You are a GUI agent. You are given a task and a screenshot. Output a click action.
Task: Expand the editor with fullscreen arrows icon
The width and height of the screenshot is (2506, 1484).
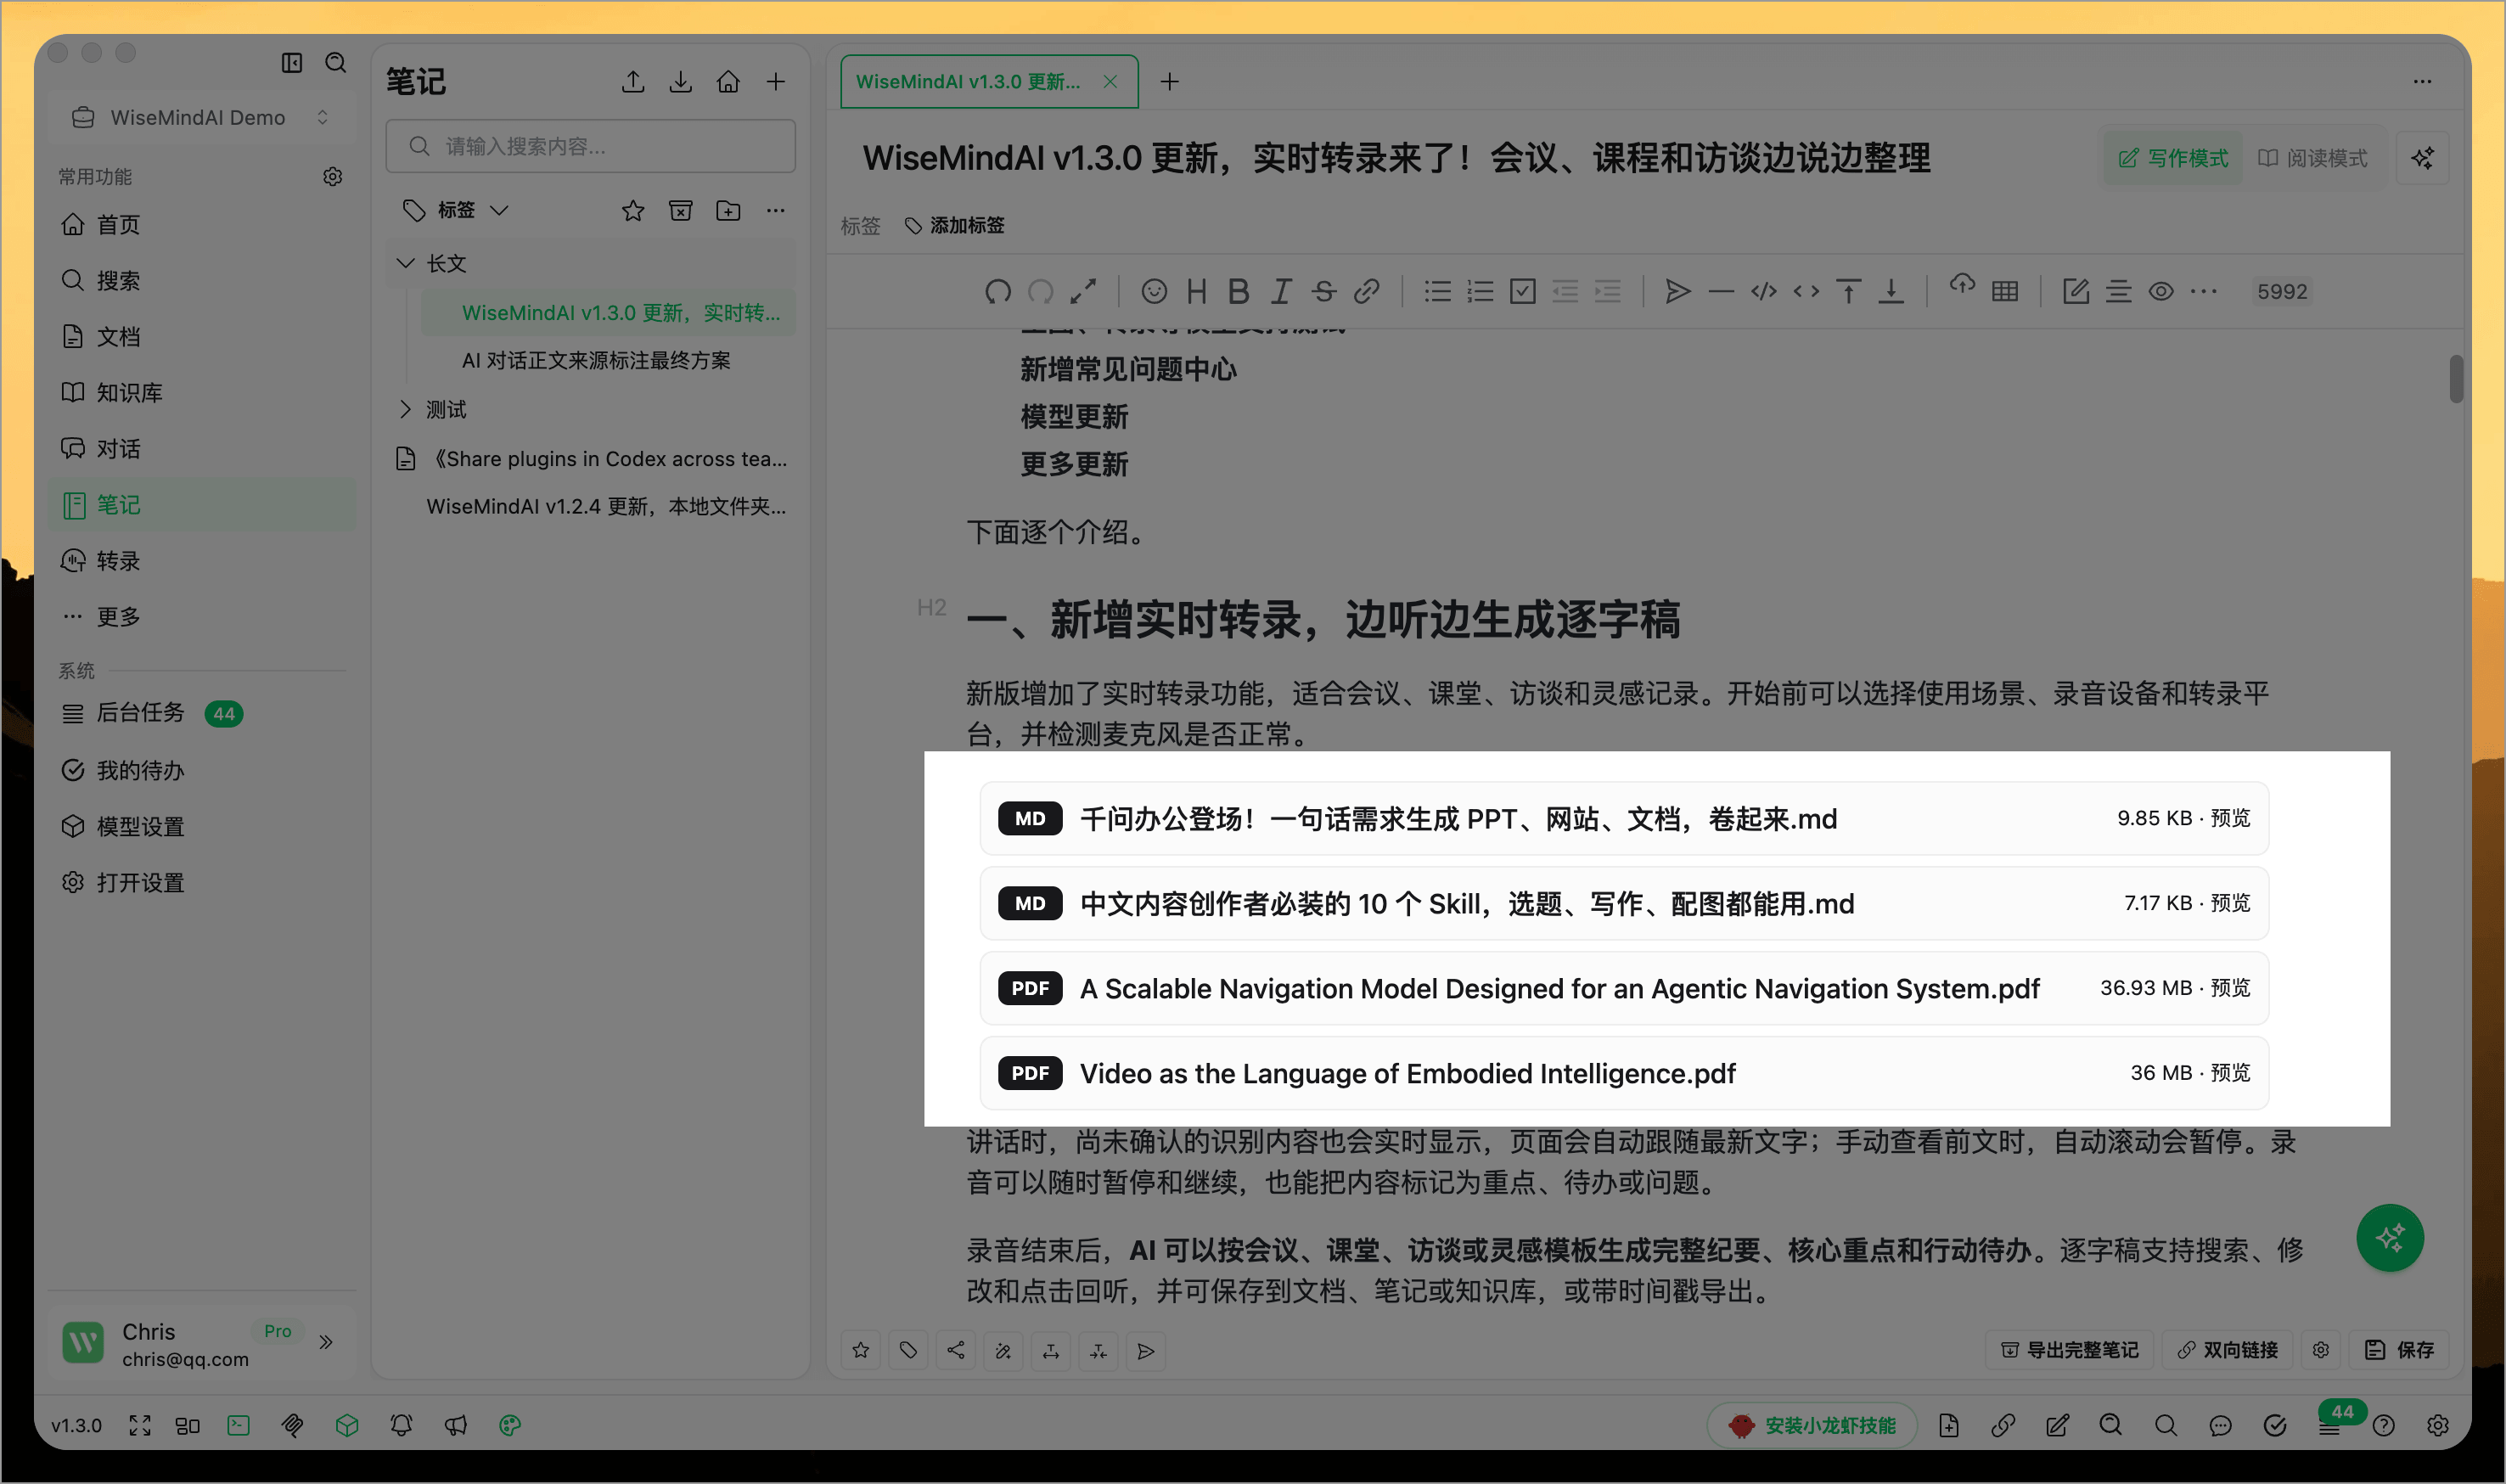pos(1082,291)
